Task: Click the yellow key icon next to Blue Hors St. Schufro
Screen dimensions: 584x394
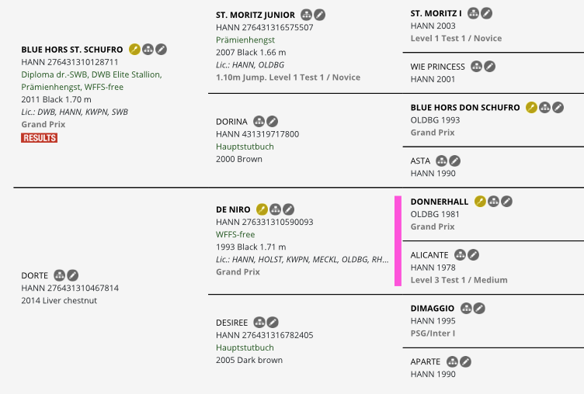Action: pyautogui.click(x=134, y=49)
